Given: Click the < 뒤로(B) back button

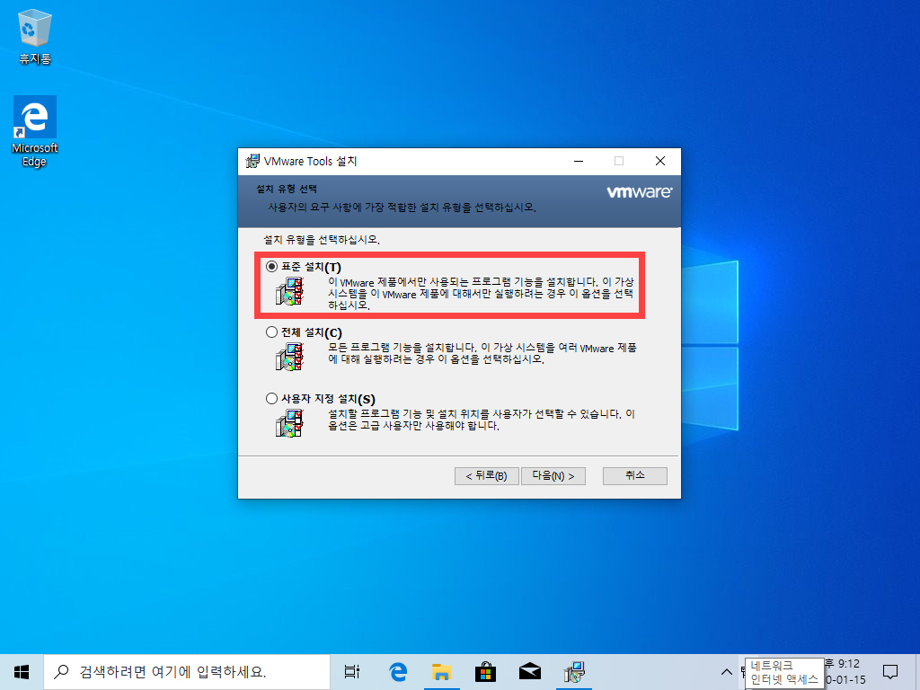Looking at the screenshot, I should [x=486, y=476].
